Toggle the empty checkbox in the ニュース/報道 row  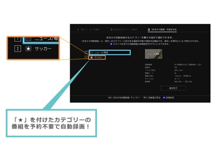pos(92,52)
